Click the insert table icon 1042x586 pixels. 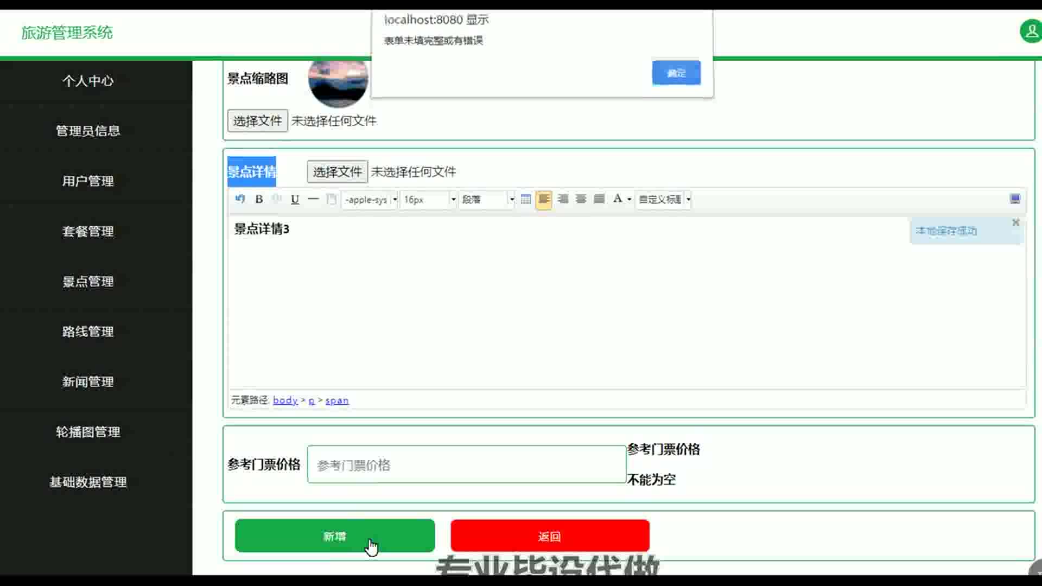[x=525, y=199]
